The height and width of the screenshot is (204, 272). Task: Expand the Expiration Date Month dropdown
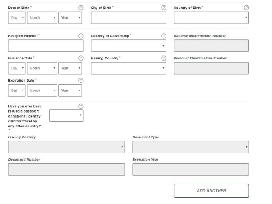[x=42, y=90]
